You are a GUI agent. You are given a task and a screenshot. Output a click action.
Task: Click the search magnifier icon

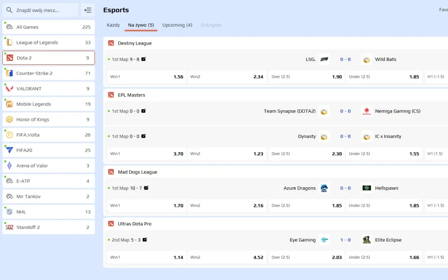(x=9, y=10)
